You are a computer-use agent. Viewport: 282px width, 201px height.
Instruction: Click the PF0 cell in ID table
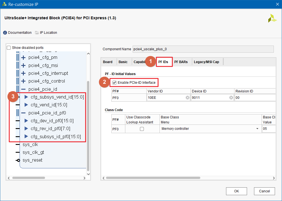(x=129, y=98)
